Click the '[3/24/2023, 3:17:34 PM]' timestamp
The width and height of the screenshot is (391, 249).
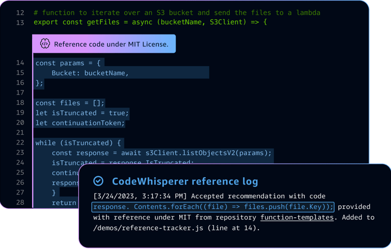(140, 196)
